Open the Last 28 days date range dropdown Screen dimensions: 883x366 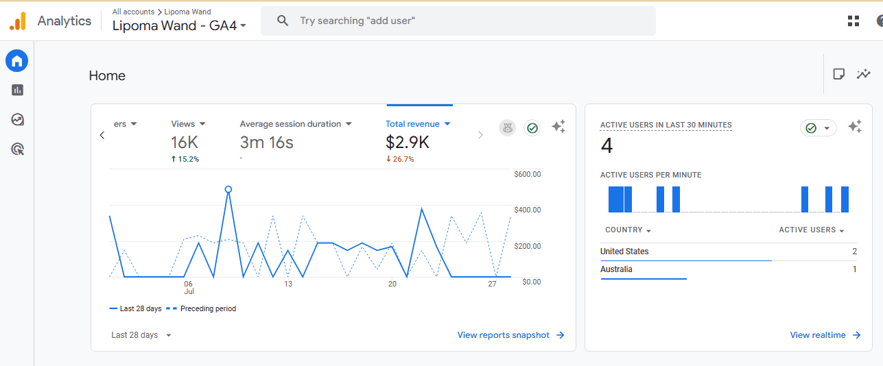141,335
